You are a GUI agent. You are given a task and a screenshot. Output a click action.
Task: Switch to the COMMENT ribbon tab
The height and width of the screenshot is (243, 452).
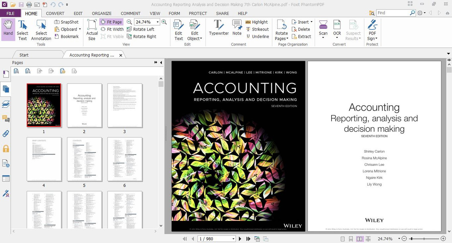click(x=131, y=13)
